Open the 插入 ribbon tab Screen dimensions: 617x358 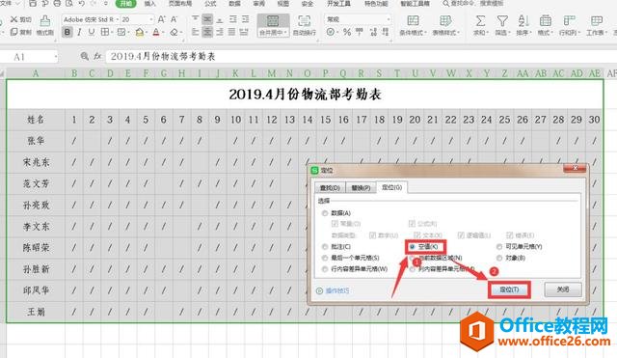pyautogui.click(x=149, y=4)
